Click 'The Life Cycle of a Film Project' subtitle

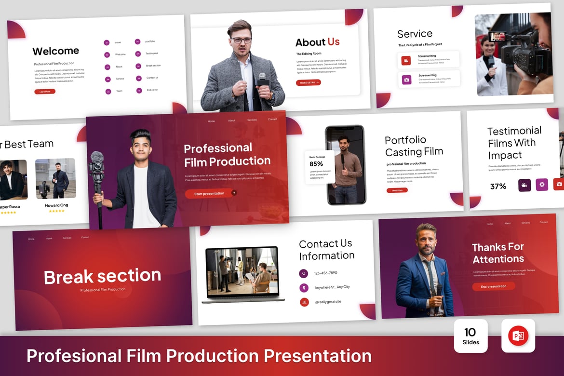420,45
